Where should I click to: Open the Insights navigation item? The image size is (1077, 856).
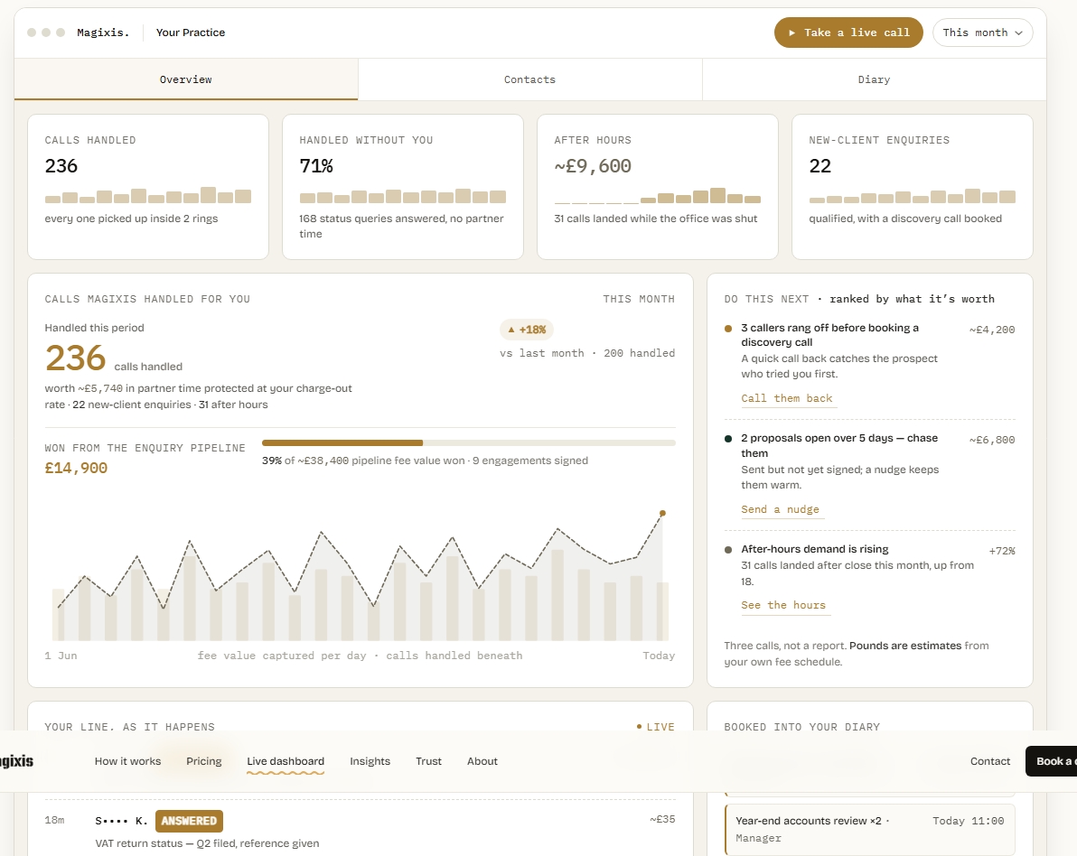(370, 761)
